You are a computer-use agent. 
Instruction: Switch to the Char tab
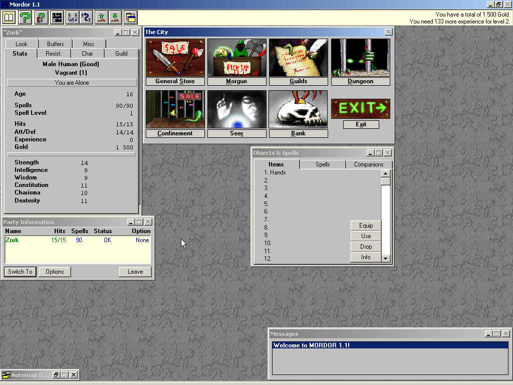pyautogui.click(x=87, y=53)
